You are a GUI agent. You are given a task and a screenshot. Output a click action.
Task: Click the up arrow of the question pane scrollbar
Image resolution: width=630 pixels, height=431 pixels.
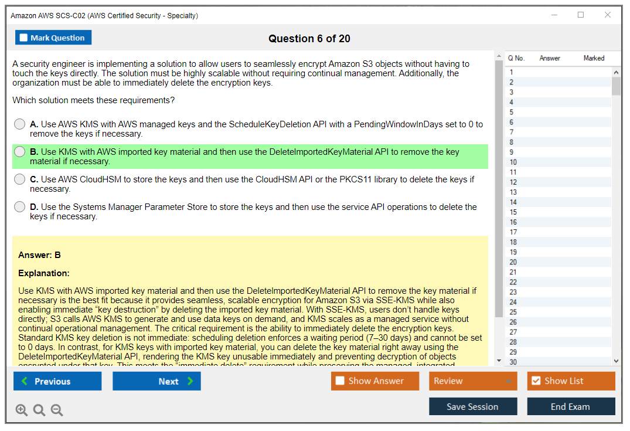[x=499, y=57]
